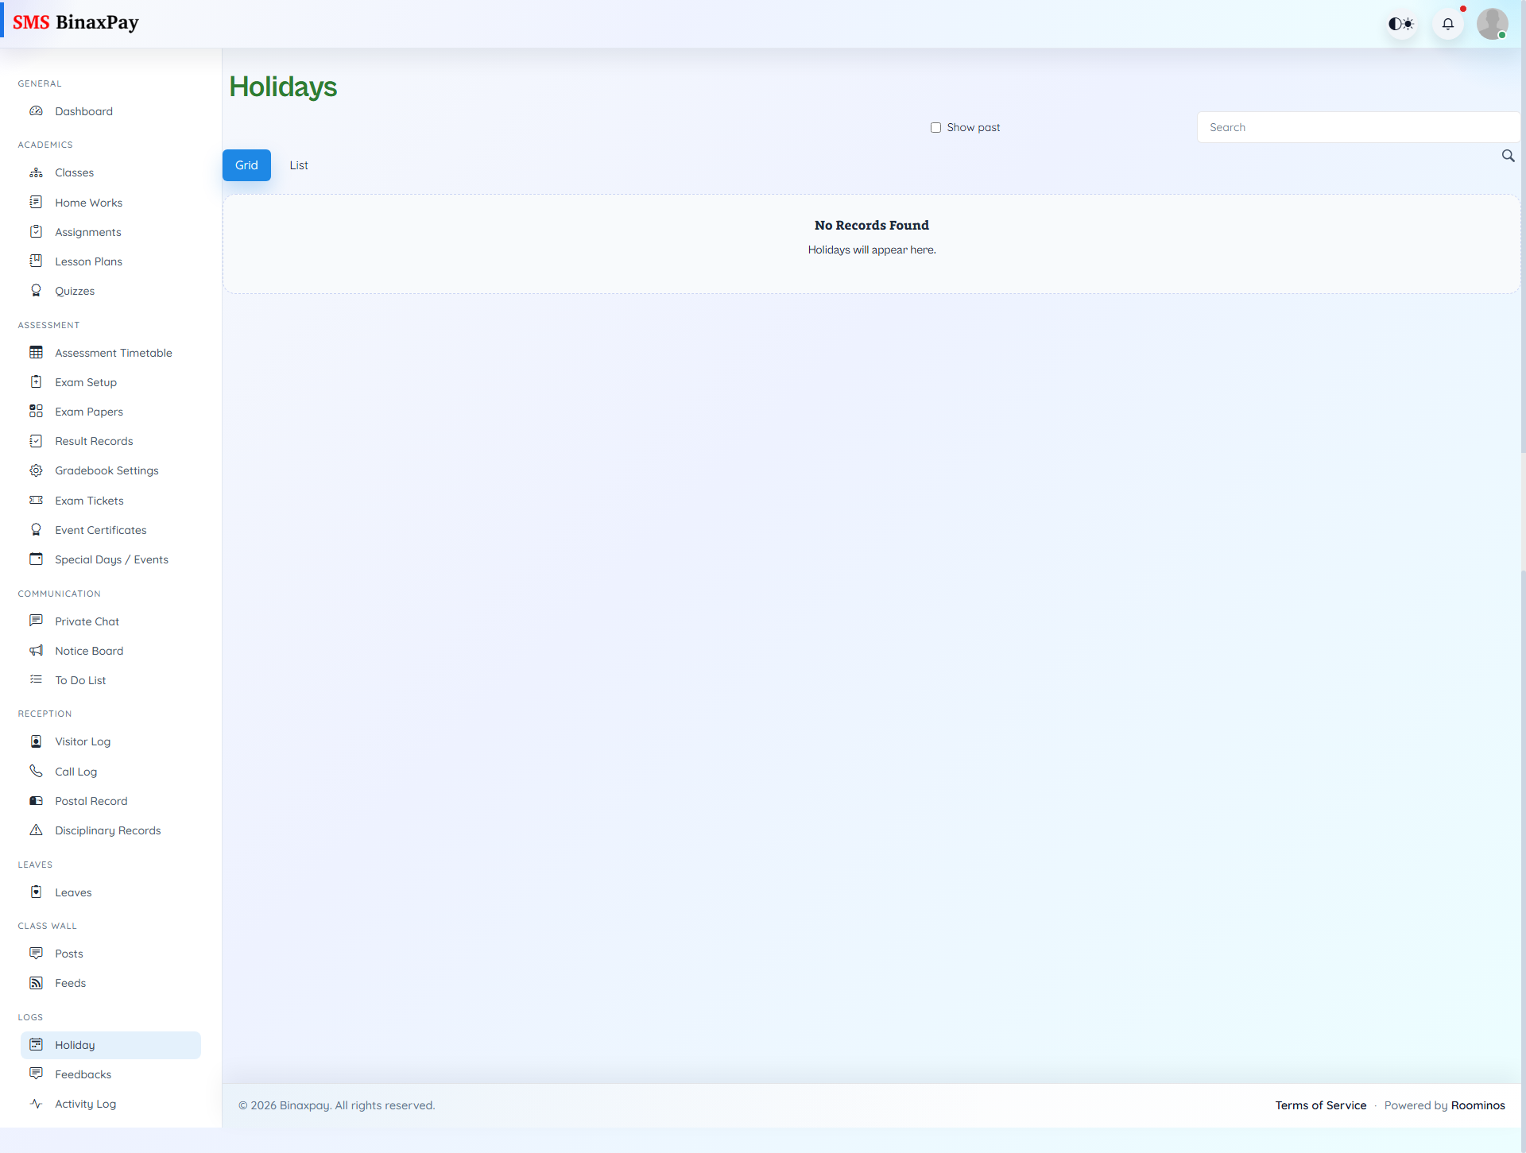Screen dimensions: 1526x1153
Task: Select the Call Log icon
Action: coord(37,771)
